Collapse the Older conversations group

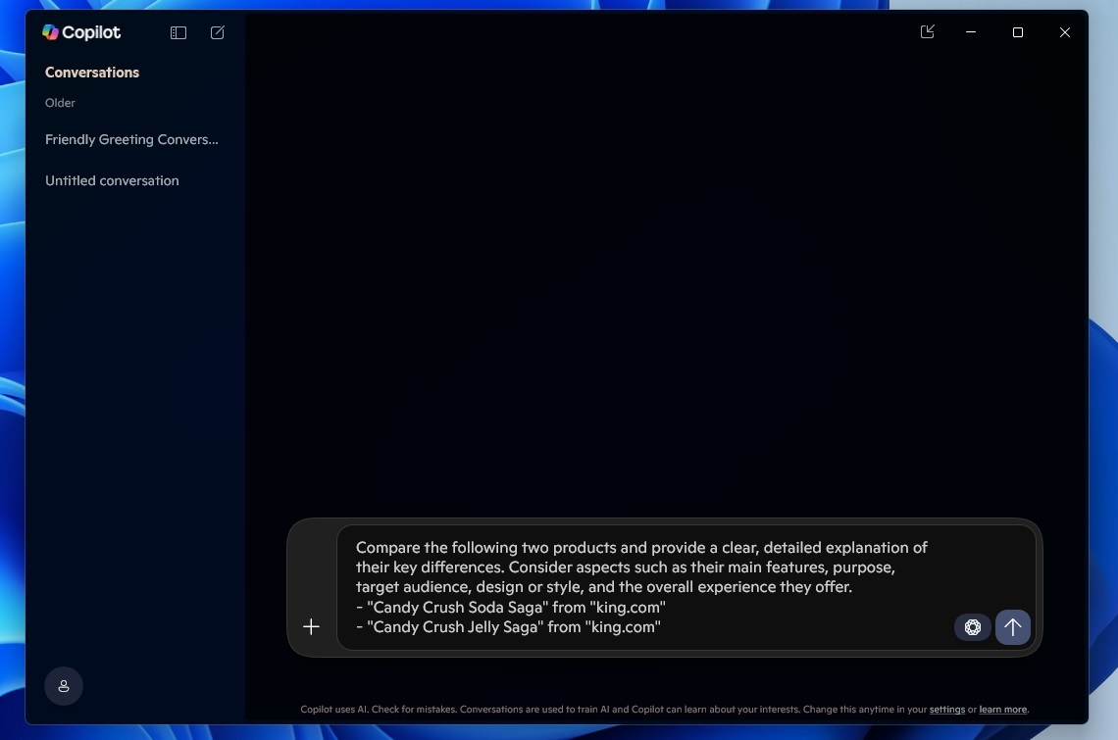click(60, 103)
